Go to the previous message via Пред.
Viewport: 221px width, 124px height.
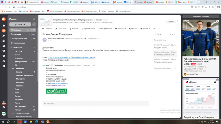[158, 34]
